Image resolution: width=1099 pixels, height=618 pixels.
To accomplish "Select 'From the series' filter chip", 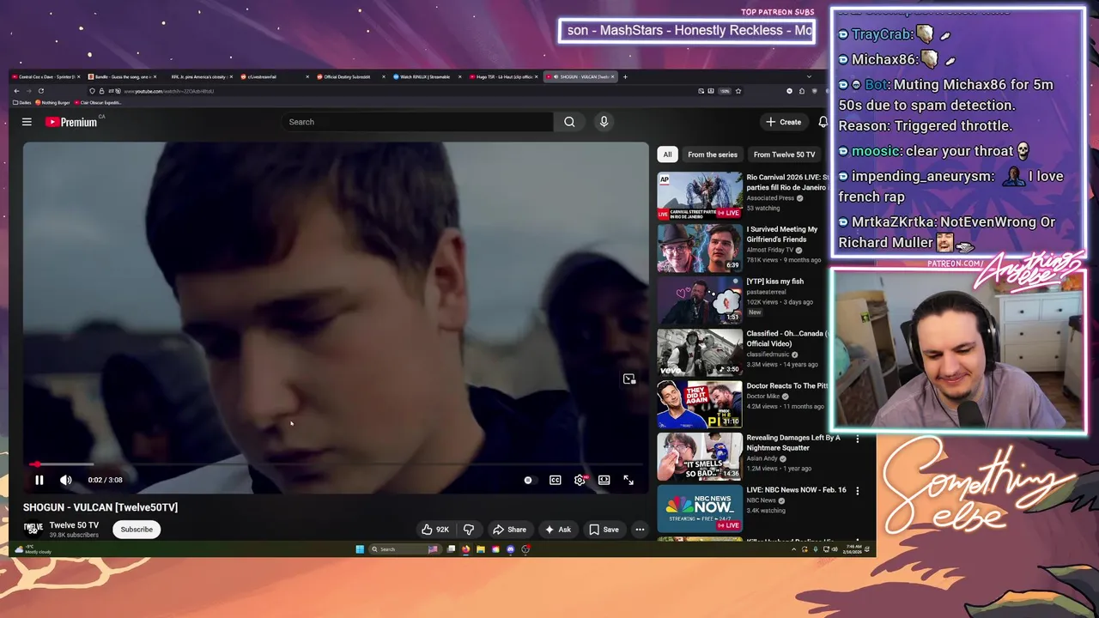I will (x=713, y=154).
